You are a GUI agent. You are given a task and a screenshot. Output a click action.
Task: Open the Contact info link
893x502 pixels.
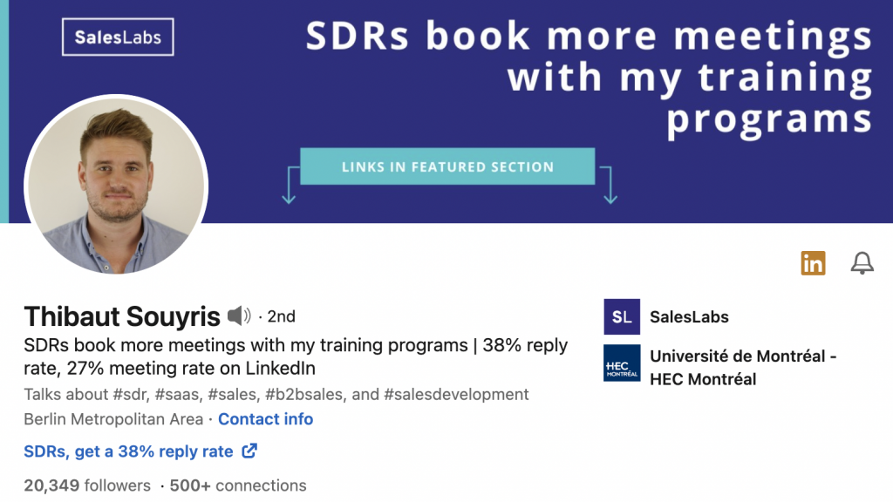[265, 419]
